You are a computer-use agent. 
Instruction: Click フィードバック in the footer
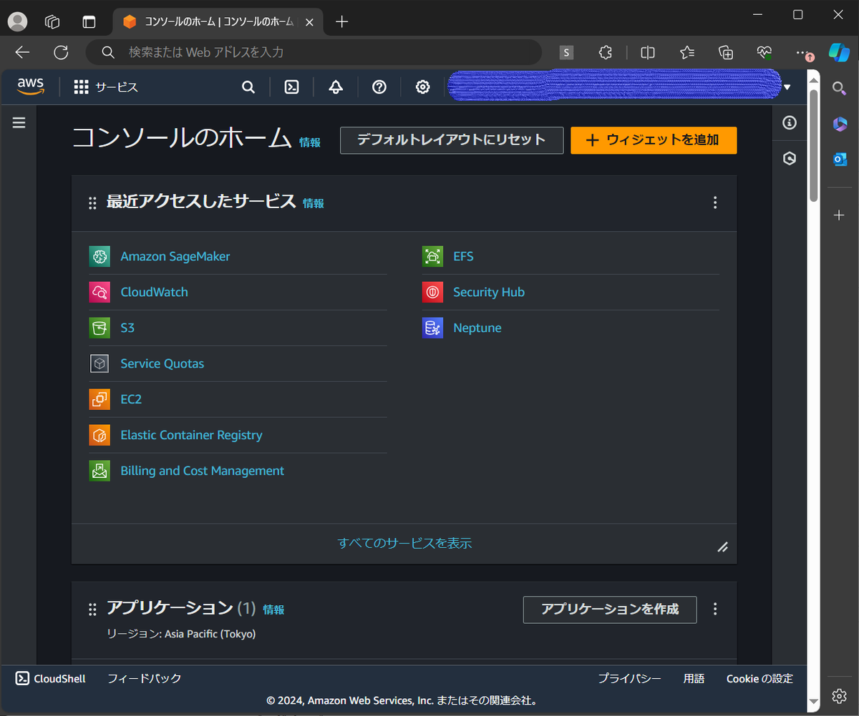pos(145,679)
